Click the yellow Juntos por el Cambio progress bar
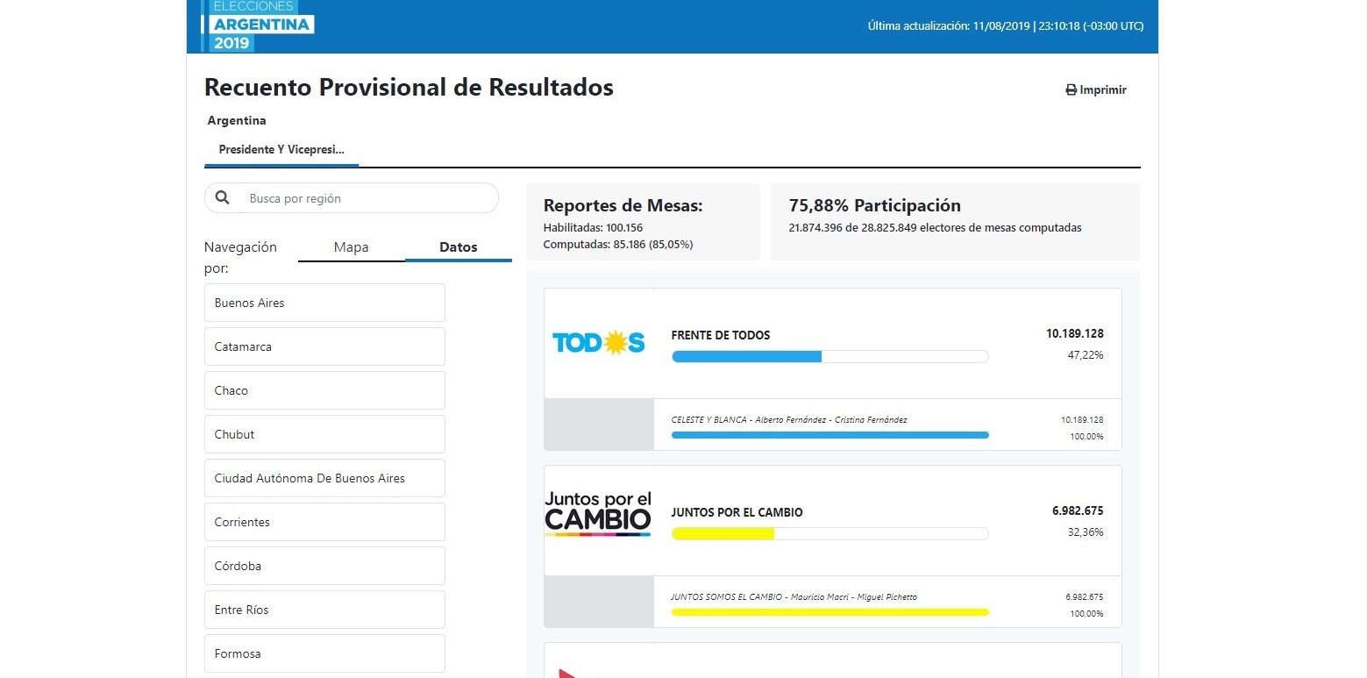 click(x=829, y=533)
